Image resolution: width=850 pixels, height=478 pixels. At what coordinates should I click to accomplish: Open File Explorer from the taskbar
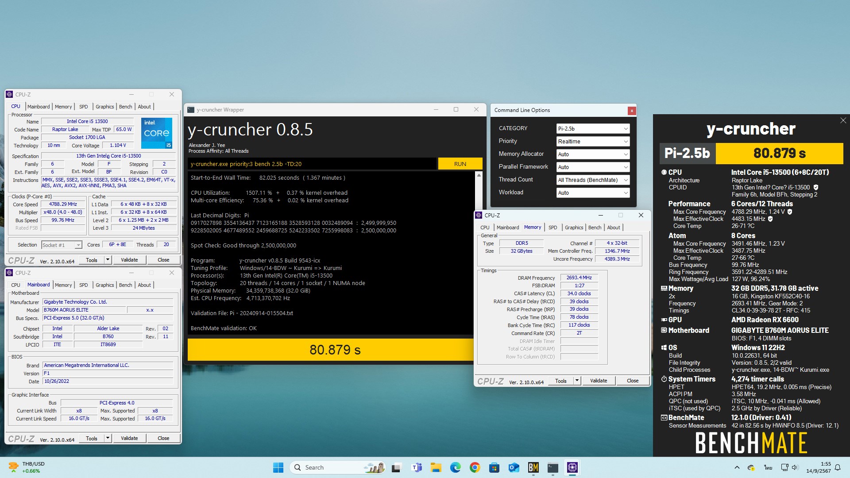point(436,467)
